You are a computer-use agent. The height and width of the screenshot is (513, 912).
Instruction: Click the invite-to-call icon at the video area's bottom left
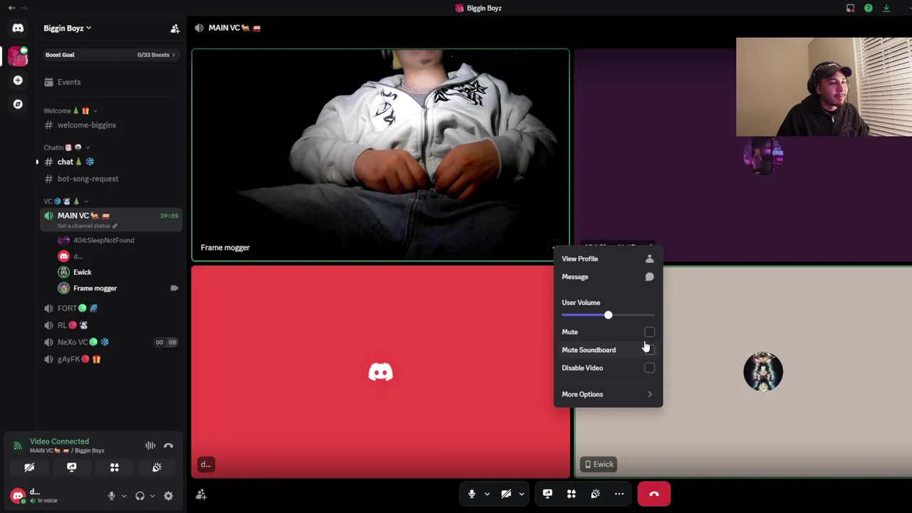pyautogui.click(x=201, y=494)
